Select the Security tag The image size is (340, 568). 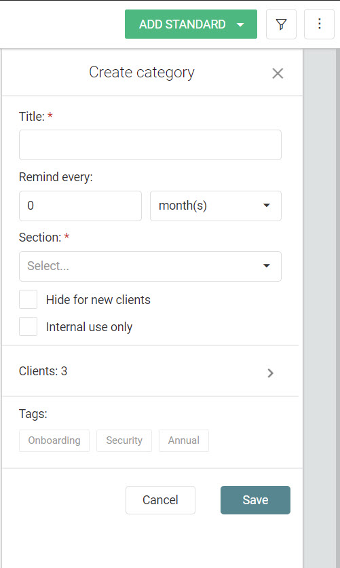124,440
